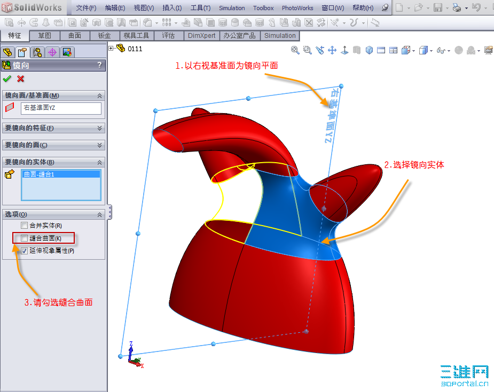Check the 缝合曲面 option

(x=24, y=238)
